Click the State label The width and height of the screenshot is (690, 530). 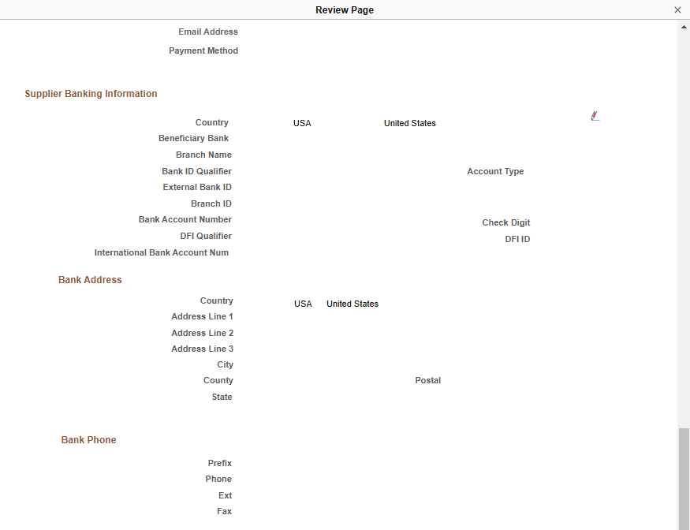(222, 397)
